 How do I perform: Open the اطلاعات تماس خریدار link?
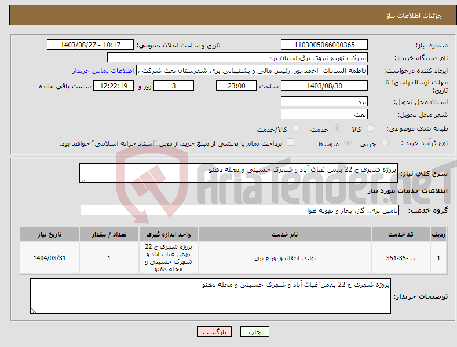pos(103,71)
